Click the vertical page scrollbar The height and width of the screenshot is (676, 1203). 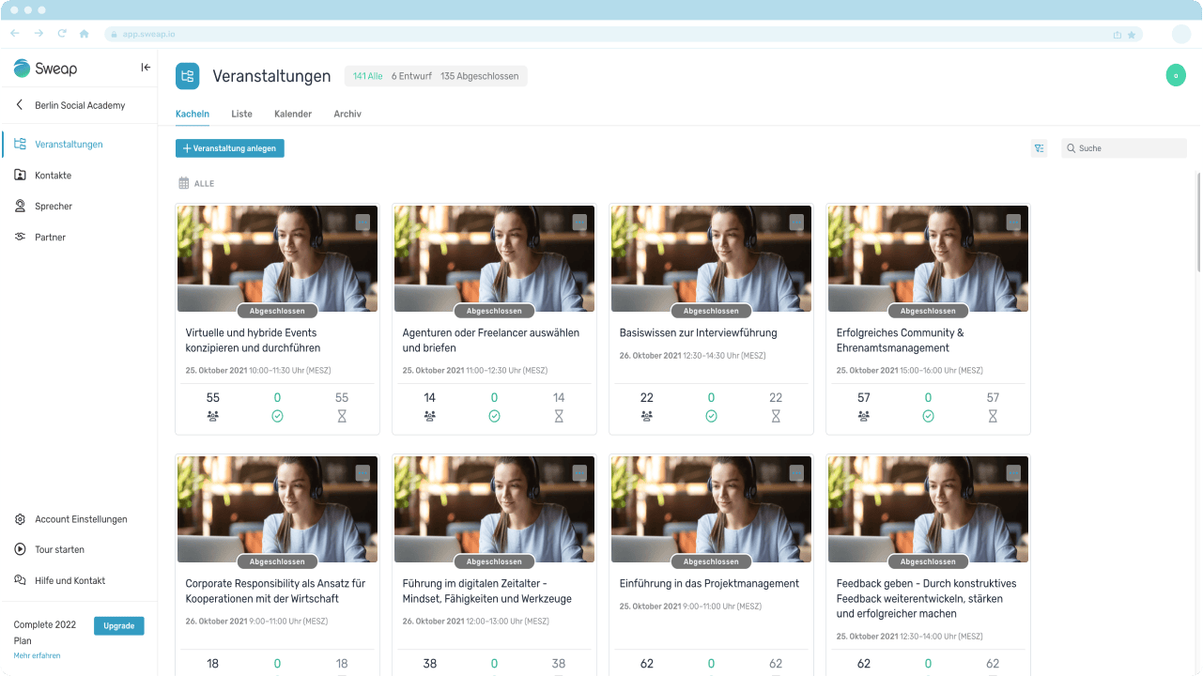pyautogui.click(x=1197, y=282)
